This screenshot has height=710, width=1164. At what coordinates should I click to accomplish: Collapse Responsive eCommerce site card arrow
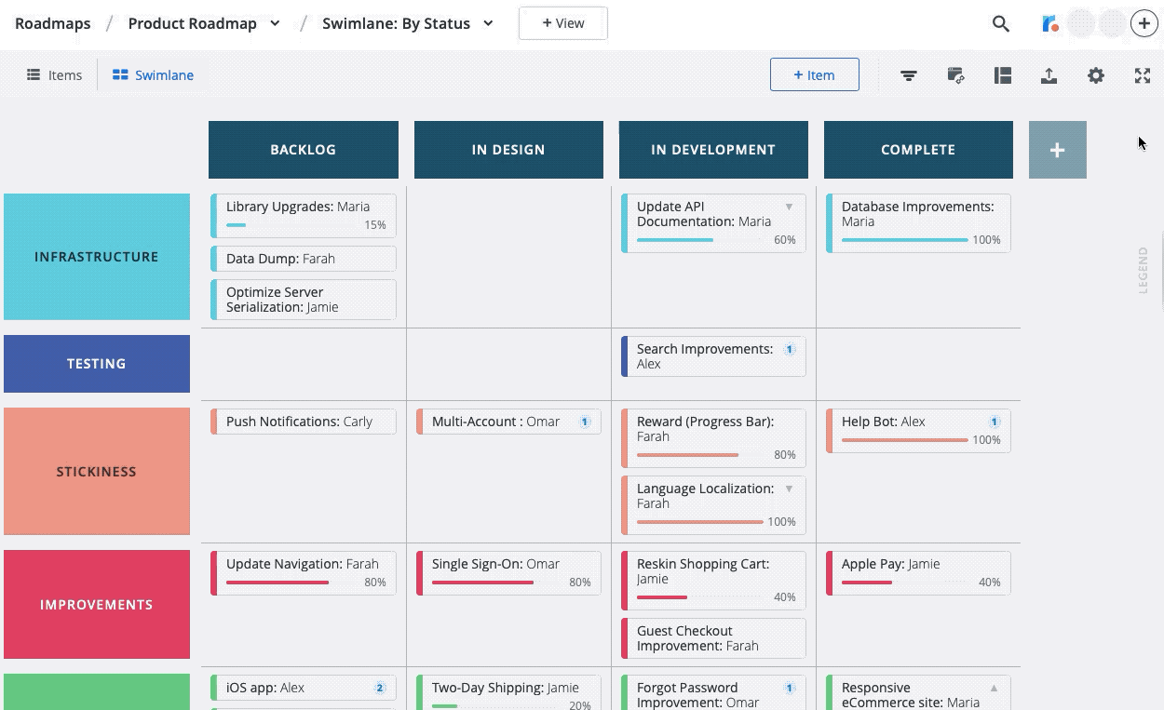(994, 688)
